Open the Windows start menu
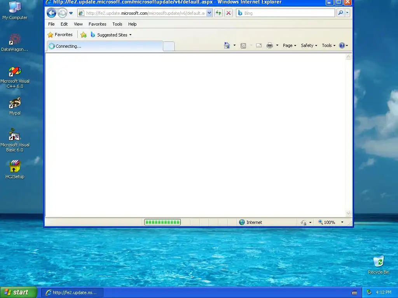Screen dimensions: 398x298 19,292
